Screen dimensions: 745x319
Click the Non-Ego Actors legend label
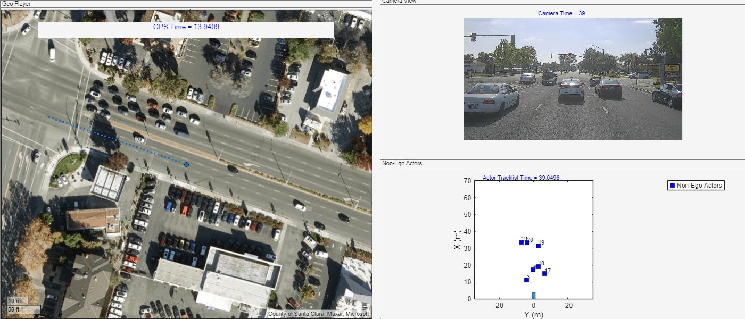[699, 186]
